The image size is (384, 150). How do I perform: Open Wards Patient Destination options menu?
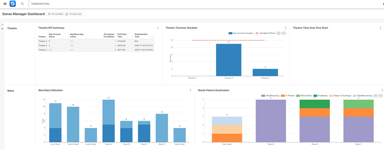tap(382, 90)
